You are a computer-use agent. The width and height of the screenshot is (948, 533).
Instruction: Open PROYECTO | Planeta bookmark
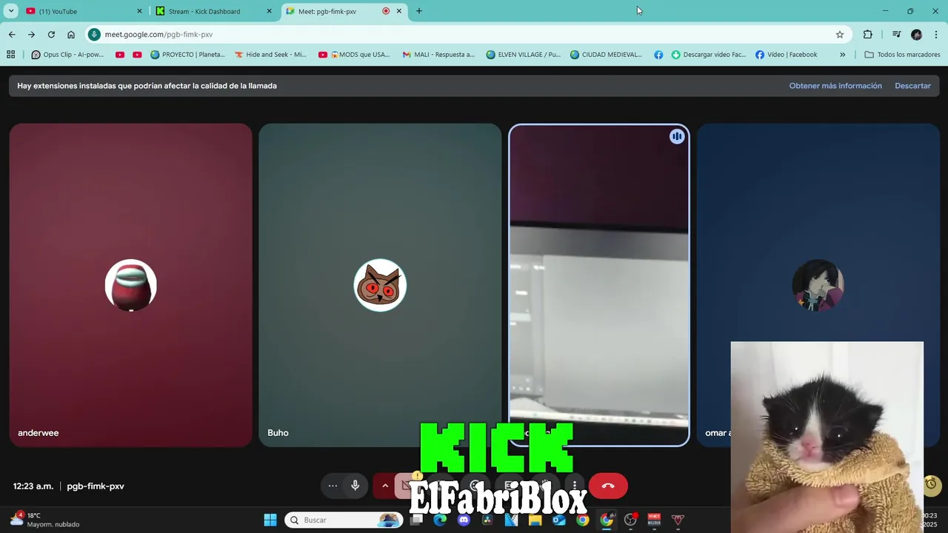coord(187,54)
